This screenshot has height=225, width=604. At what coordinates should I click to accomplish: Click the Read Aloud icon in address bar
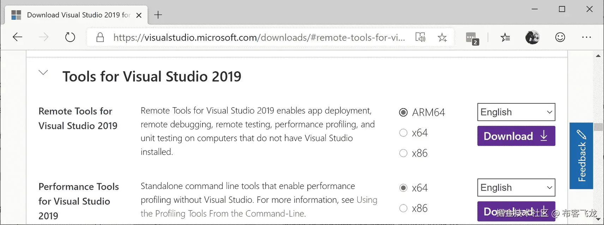420,37
